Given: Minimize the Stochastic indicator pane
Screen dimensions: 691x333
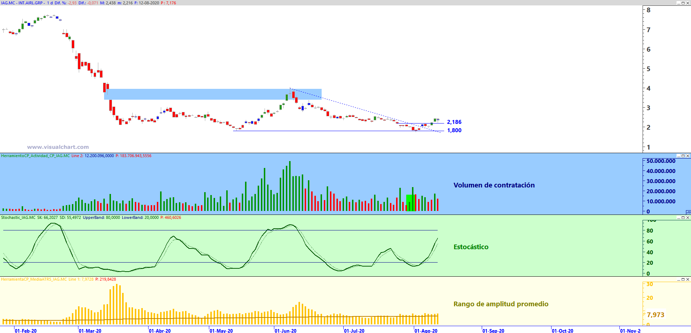Looking at the screenshot, I should pos(678,217).
